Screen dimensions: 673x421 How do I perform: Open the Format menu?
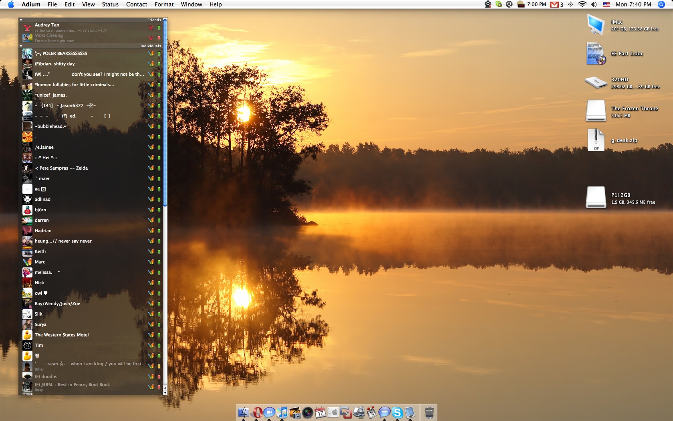tap(164, 4)
